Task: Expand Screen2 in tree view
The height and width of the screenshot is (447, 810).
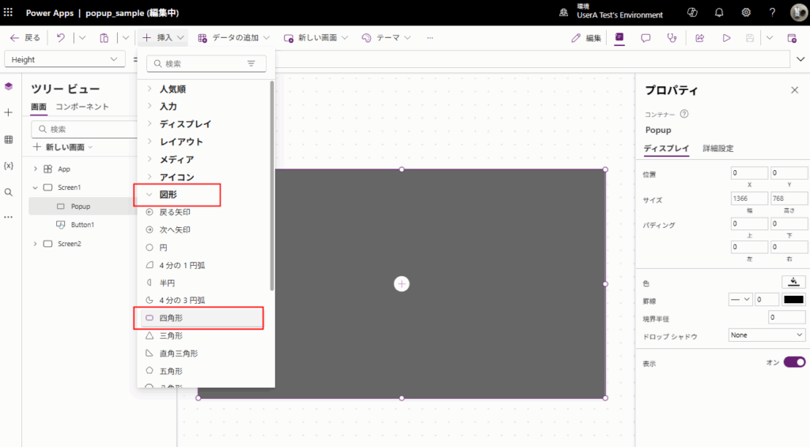Action: [35, 244]
